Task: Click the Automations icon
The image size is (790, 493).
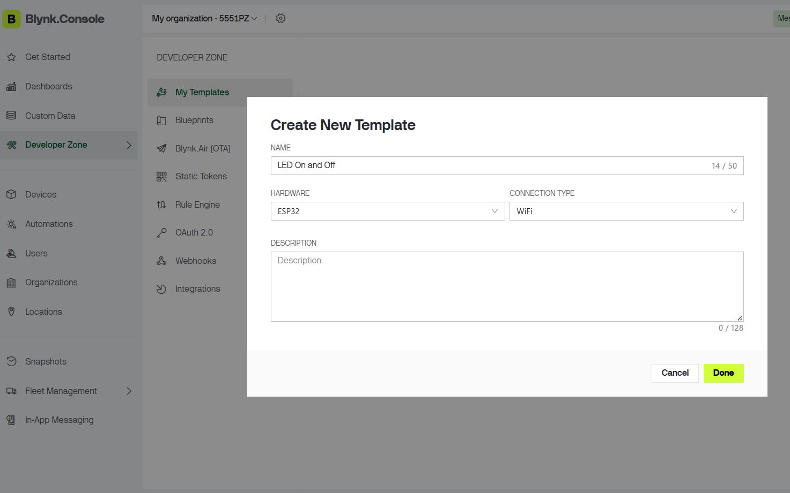Action: [x=11, y=224]
